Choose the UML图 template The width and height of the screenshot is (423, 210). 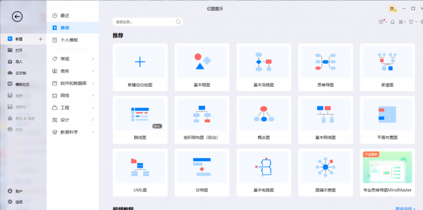(x=140, y=173)
